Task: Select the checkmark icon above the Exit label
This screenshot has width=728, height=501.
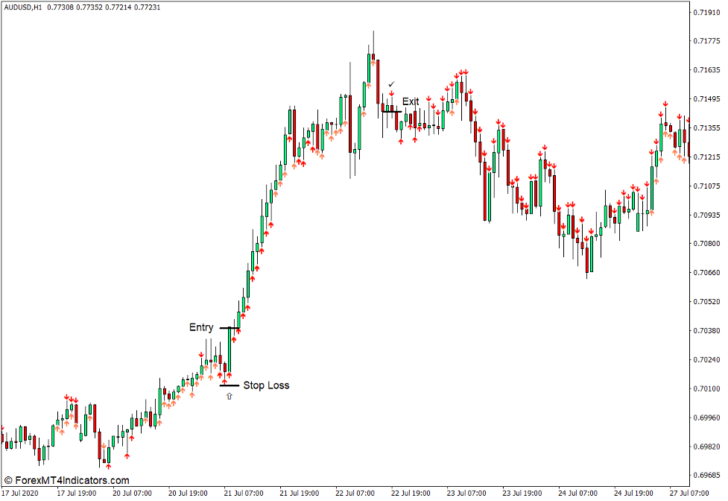Action: (391, 83)
